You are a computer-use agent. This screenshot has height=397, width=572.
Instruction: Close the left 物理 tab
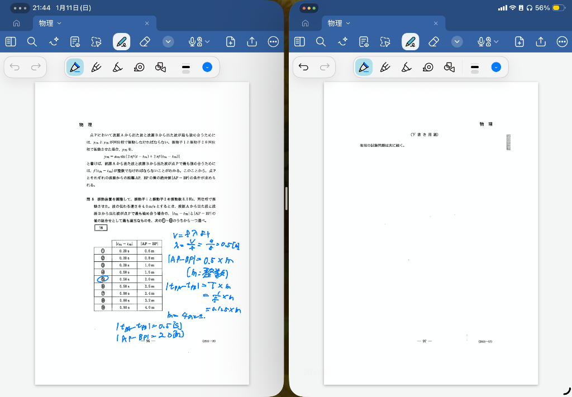[147, 23]
